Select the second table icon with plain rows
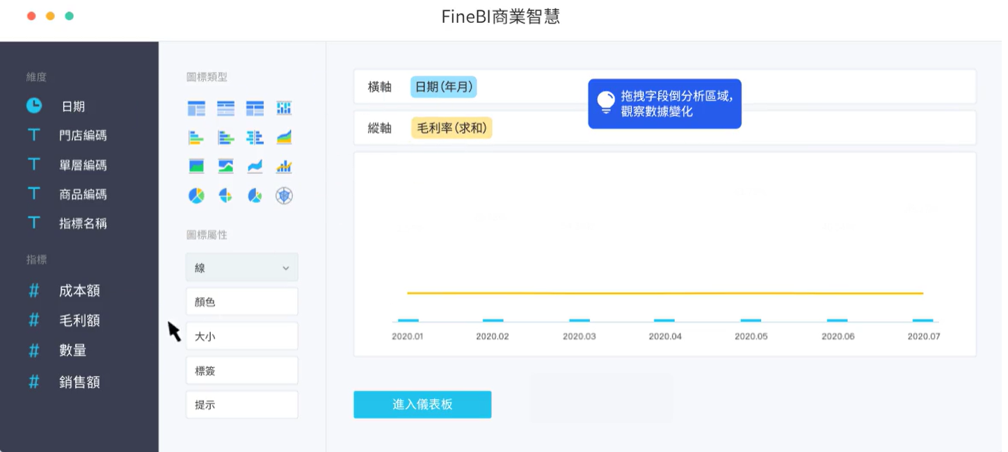The width and height of the screenshot is (1008, 452). pyautogui.click(x=225, y=108)
